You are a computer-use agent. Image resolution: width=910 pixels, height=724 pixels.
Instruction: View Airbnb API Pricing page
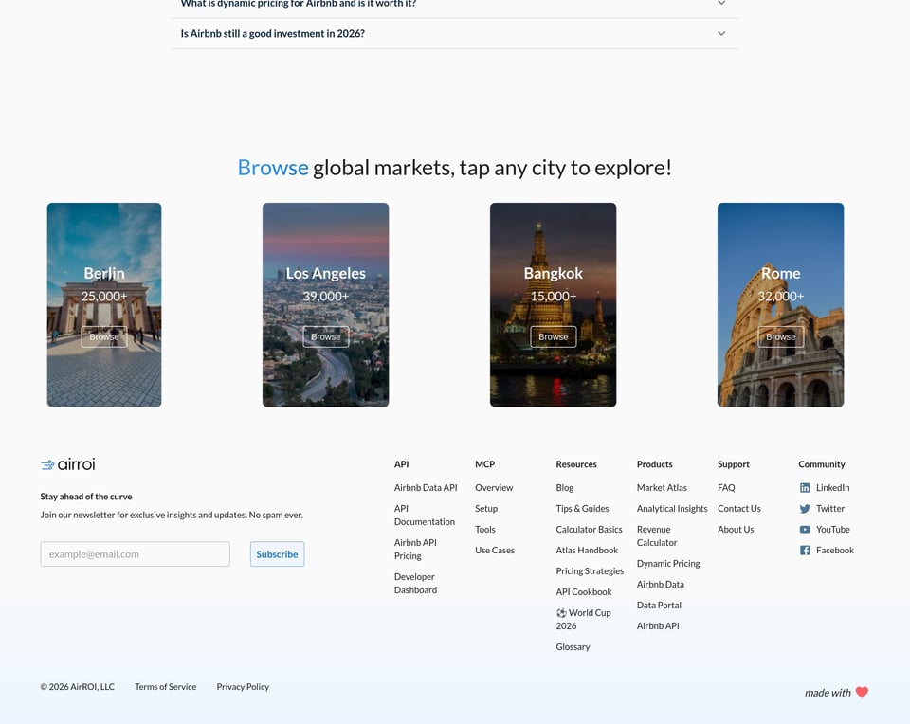click(x=415, y=550)
